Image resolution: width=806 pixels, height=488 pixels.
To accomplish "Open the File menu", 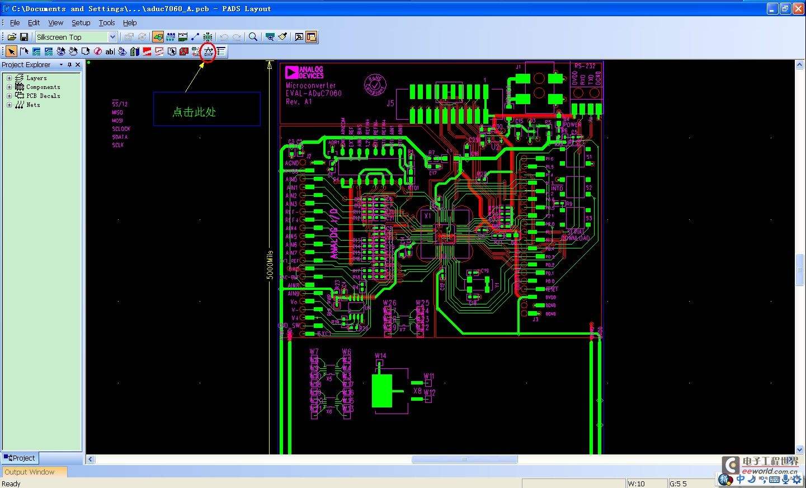I will (x=15, y=23).
